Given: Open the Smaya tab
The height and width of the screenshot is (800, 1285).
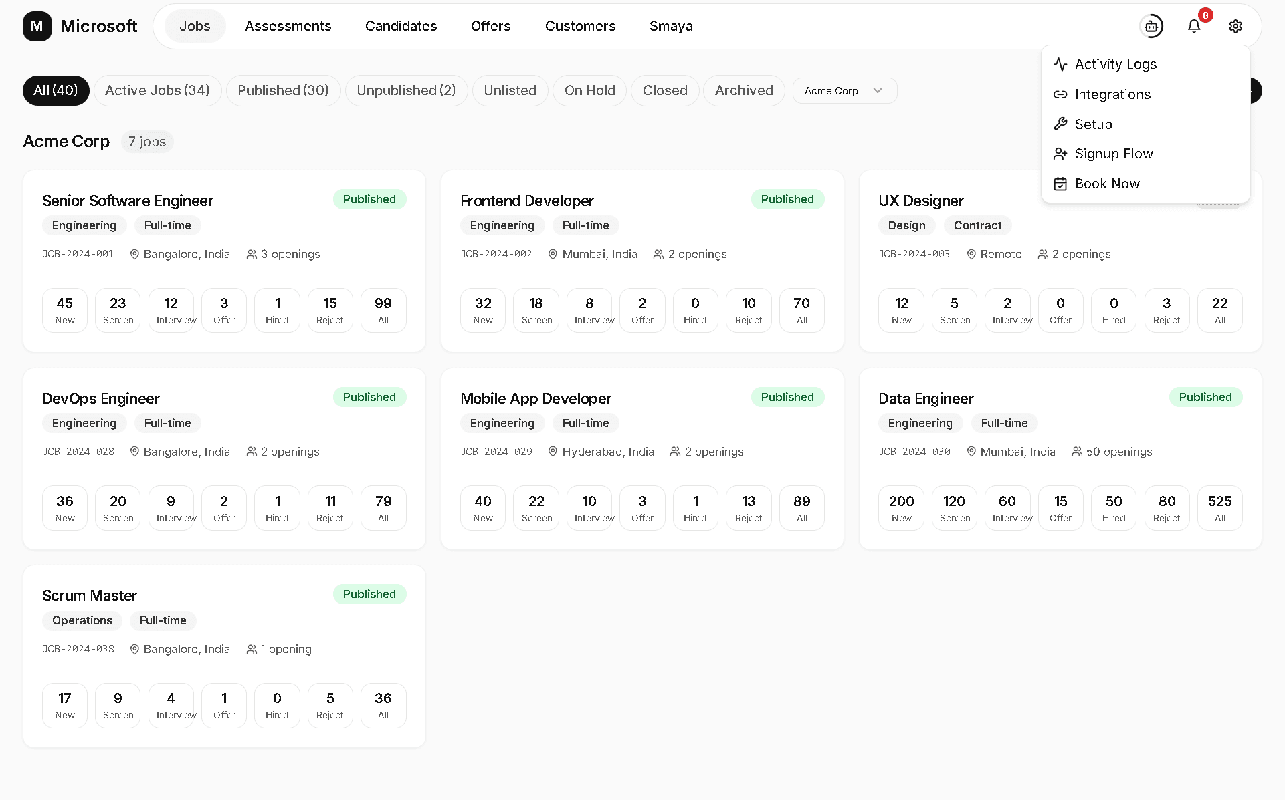Looking at the screenshot, I should (x=671, y=26).
